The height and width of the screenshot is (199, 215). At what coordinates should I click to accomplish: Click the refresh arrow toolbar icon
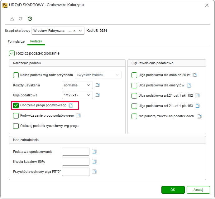pos(21,19)
